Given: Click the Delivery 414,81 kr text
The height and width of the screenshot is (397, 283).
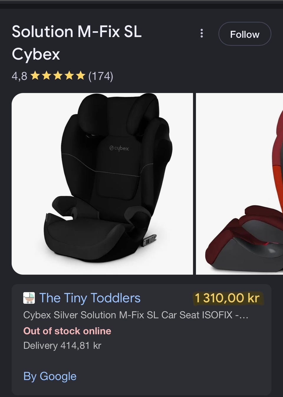Looking at the screenshot, I should 62,345.
